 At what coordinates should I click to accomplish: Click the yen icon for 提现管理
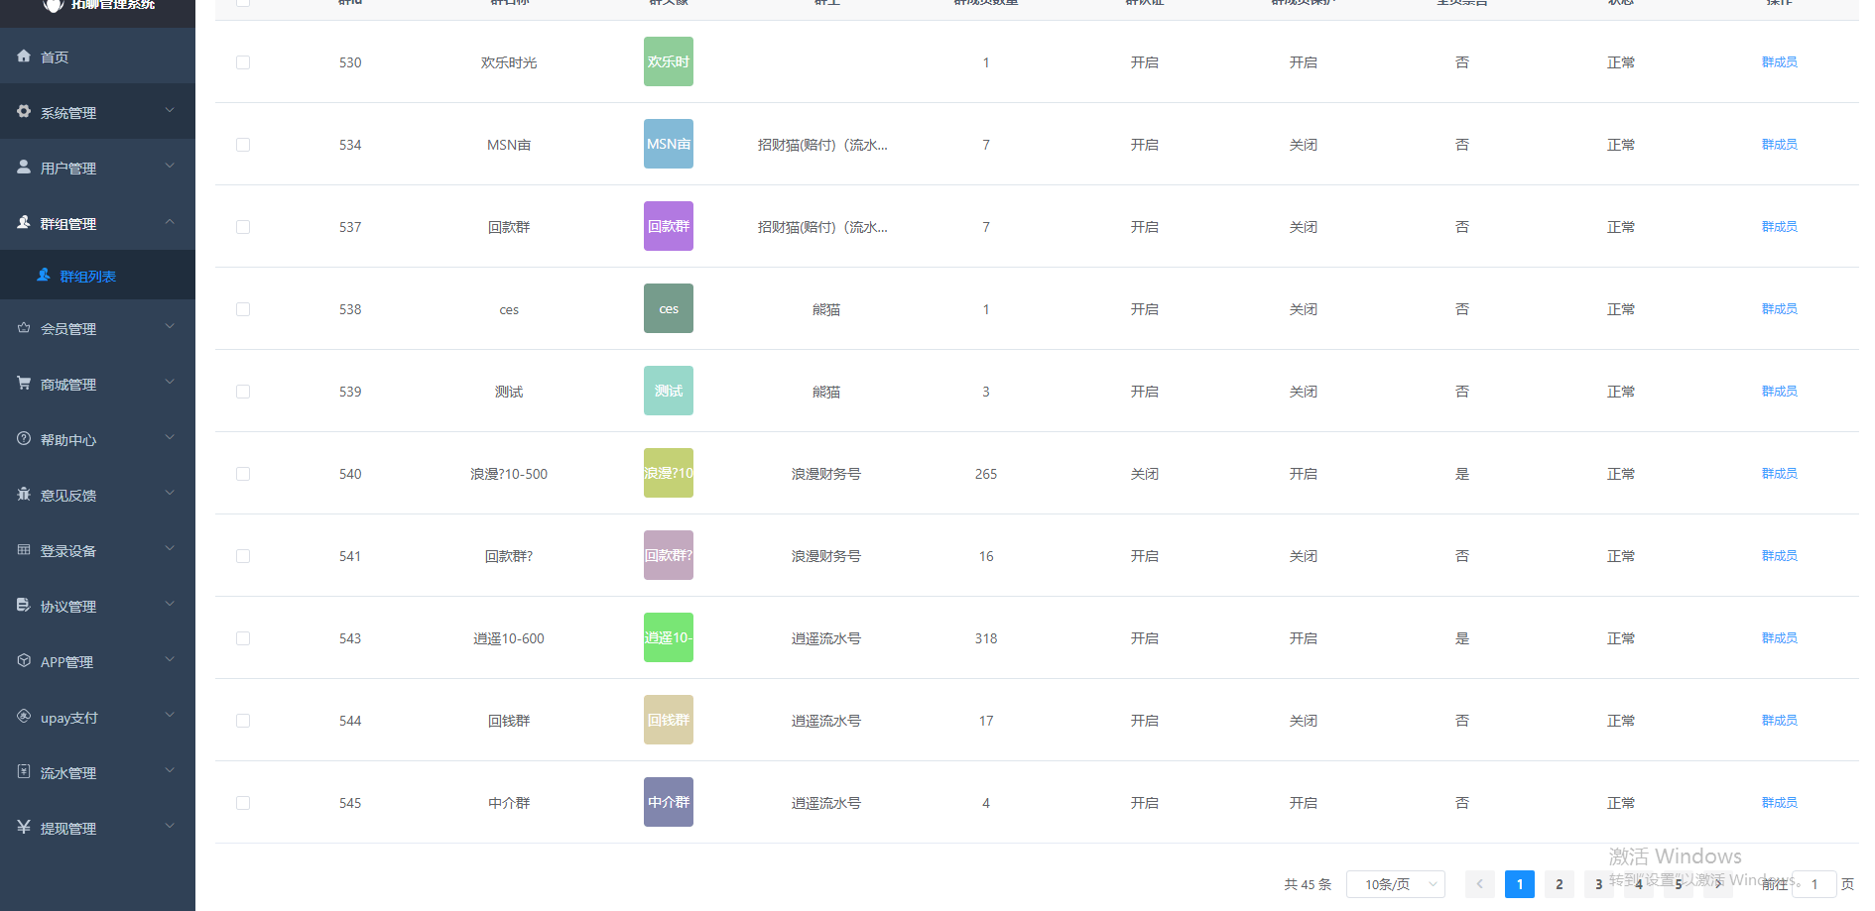24,828
